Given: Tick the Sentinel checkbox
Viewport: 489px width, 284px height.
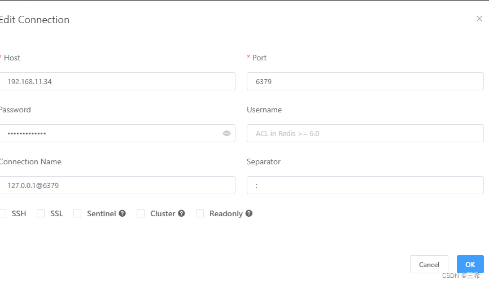Looking at the screenshot, I should pos(77,213).
